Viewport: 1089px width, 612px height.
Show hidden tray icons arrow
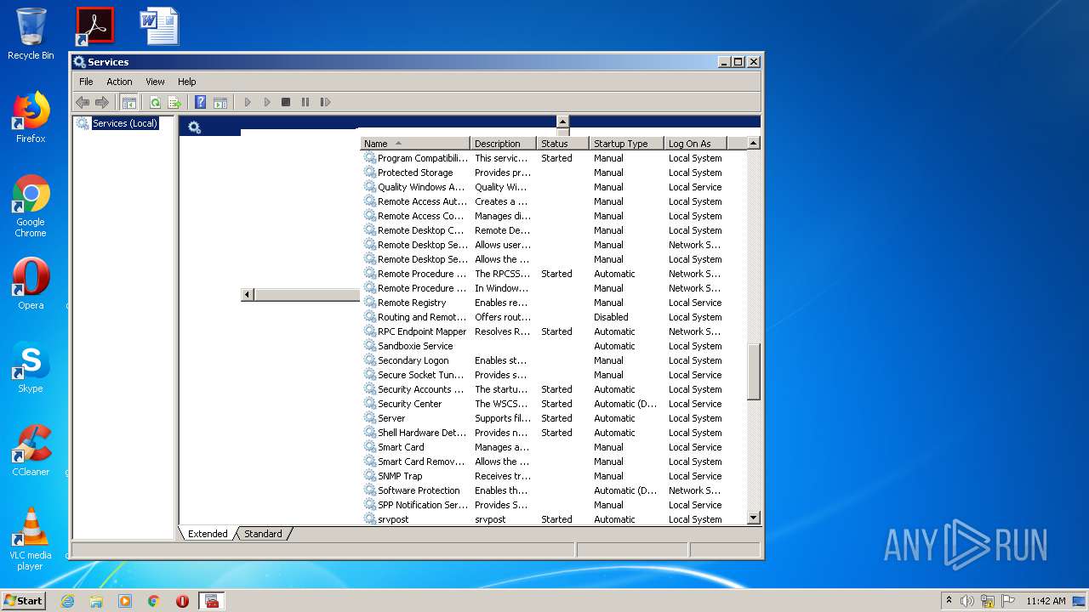(x=949, y=601)
